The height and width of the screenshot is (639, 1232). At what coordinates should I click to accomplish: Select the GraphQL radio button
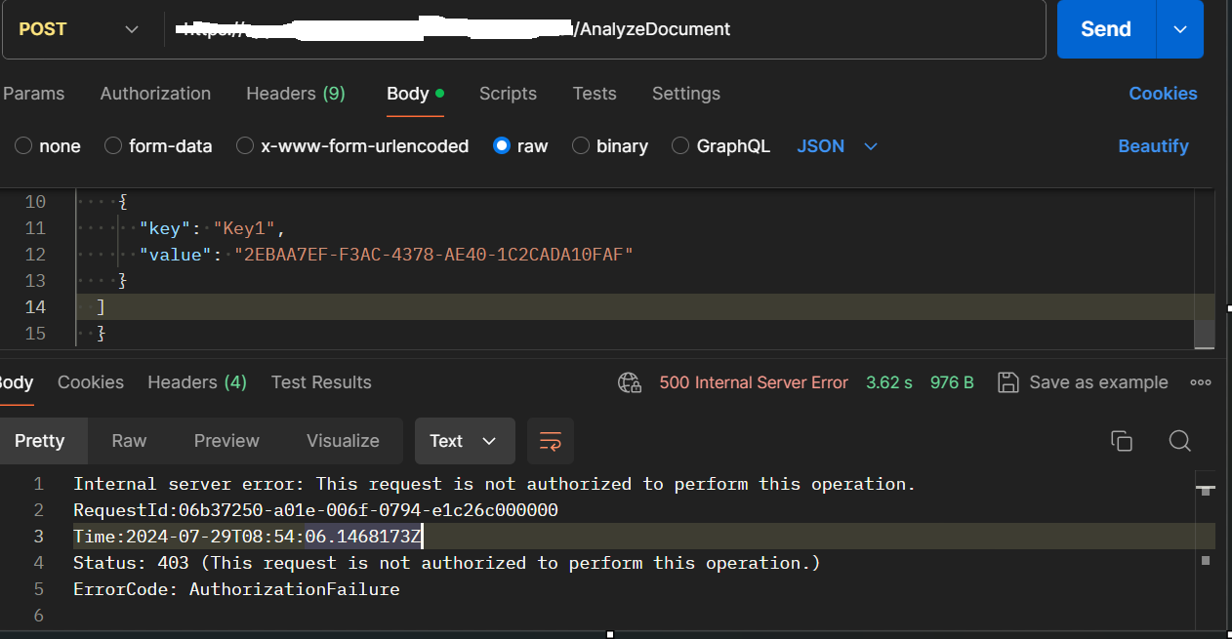coord(680,146)
